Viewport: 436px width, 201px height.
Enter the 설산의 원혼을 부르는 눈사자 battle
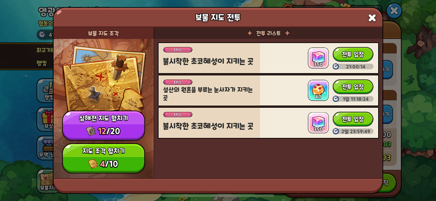tap(353, 87)
